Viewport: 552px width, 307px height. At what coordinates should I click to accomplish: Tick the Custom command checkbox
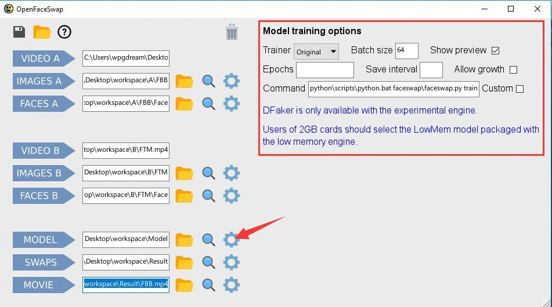tap(519, 89)
